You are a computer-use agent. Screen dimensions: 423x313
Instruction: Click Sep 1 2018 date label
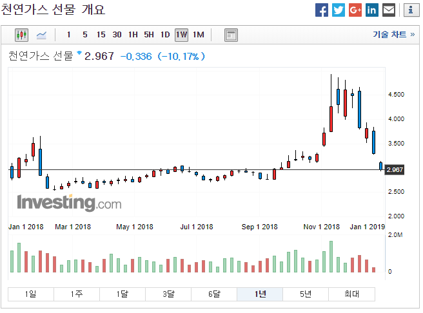259,227
